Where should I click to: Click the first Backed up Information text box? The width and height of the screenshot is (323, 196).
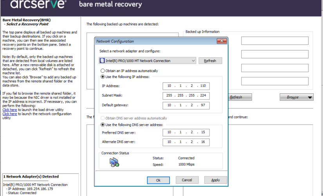275,41
